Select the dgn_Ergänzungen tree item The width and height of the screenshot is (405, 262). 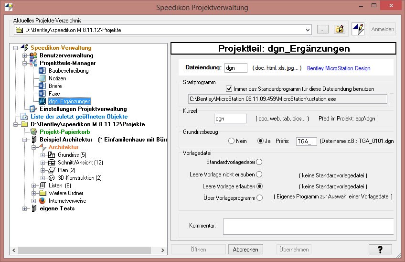click(x=70, y=101)
